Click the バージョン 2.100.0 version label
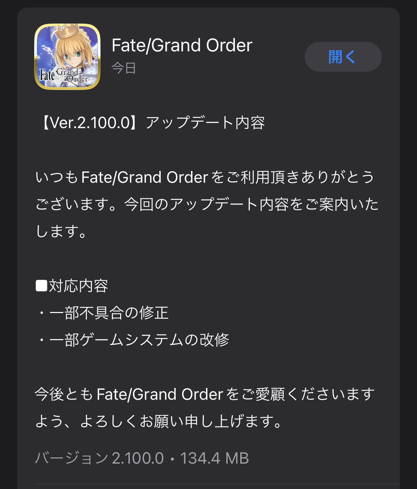This screenshot has height=489, width=417. [99, 458]
